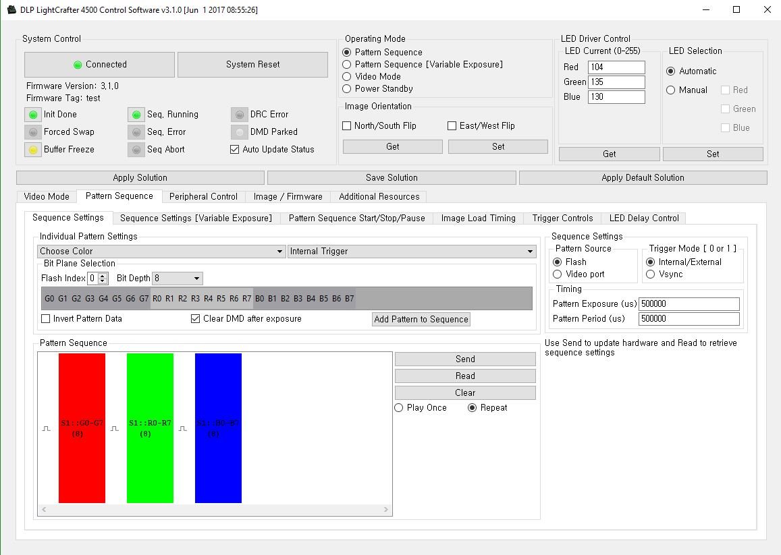Open the Image / Firmware tab
This screenshot has width=781, height=555.
point(288,197)
